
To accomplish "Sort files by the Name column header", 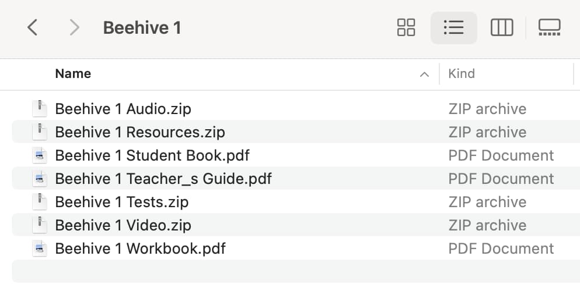I will 74,74.
